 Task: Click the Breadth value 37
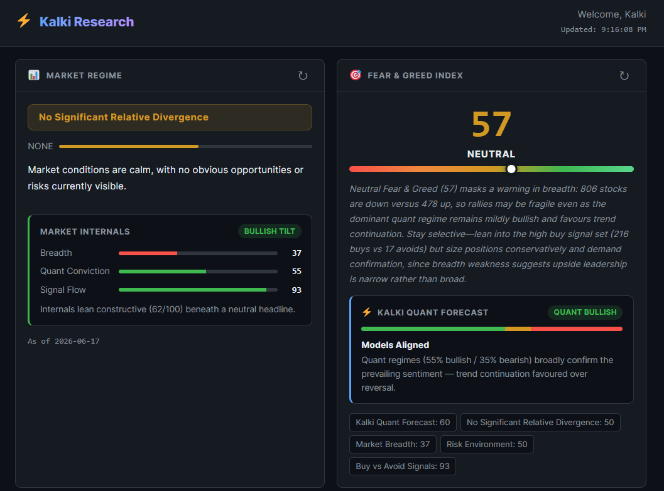click(297, 253)
